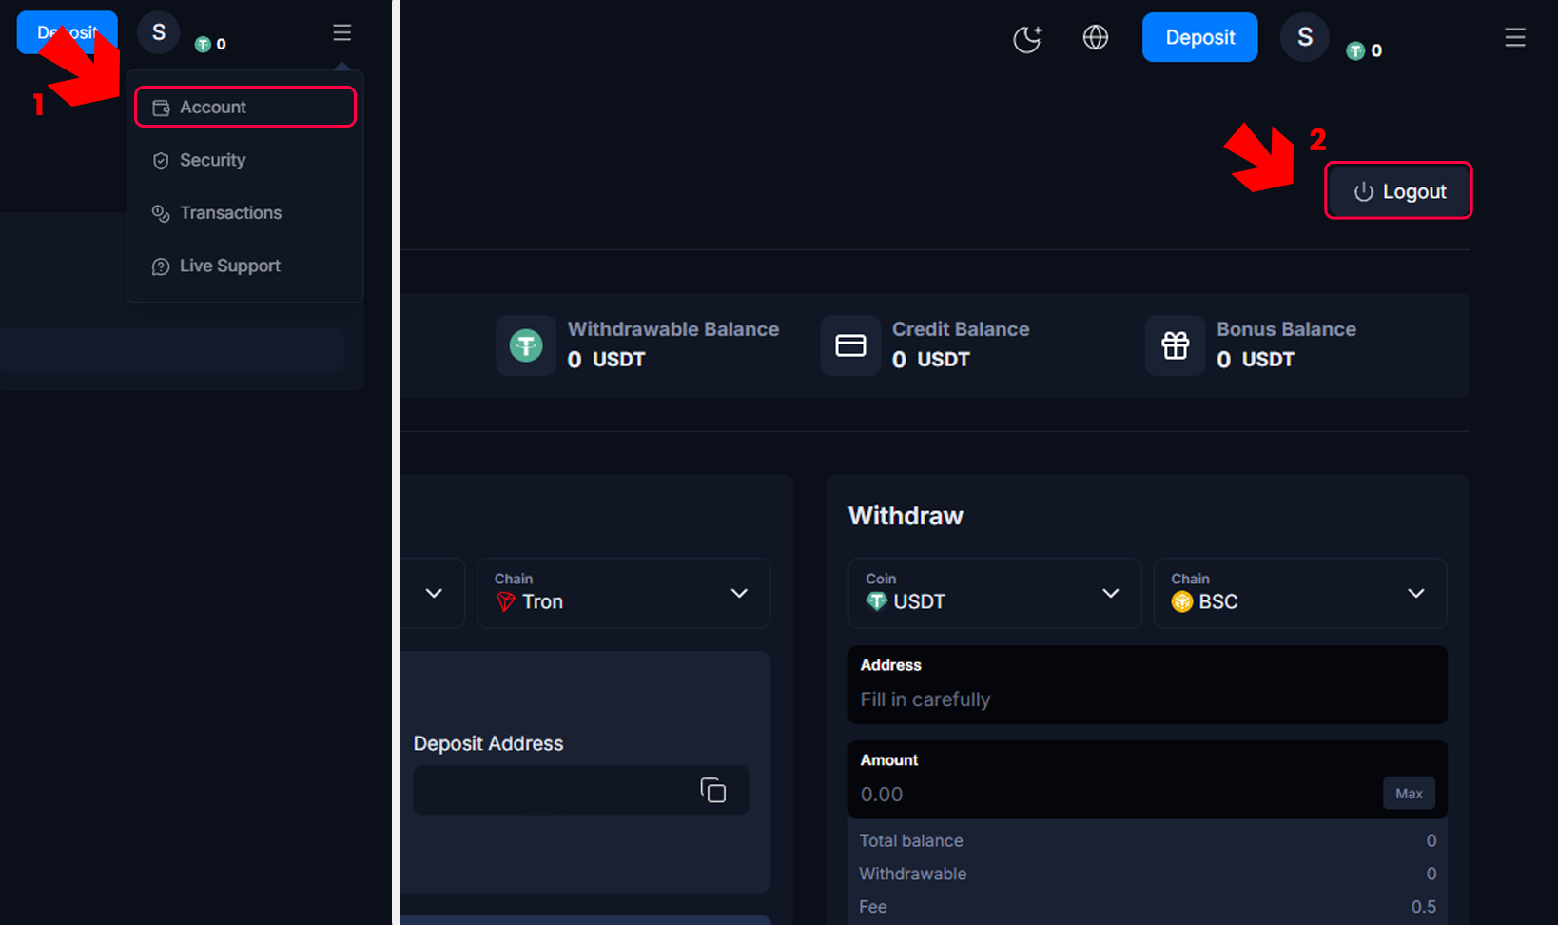Click the Tether icon beside Withdrawable Balance
This screenshot has width=1558, height=925.
tap(526, 344)
